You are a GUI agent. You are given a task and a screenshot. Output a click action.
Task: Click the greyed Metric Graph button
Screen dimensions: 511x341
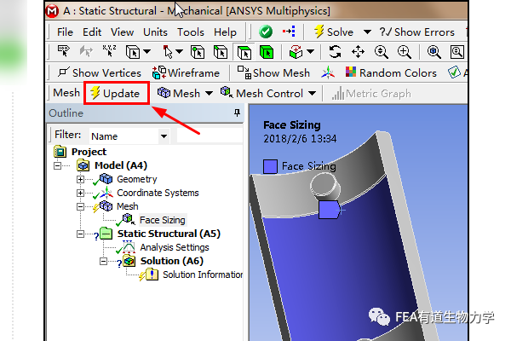pos(371,94)
